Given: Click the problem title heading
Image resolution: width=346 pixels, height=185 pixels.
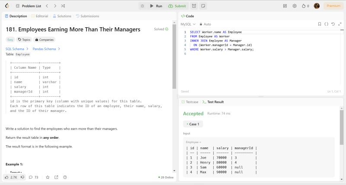Looking at the screenshot, I should [73, 29].
